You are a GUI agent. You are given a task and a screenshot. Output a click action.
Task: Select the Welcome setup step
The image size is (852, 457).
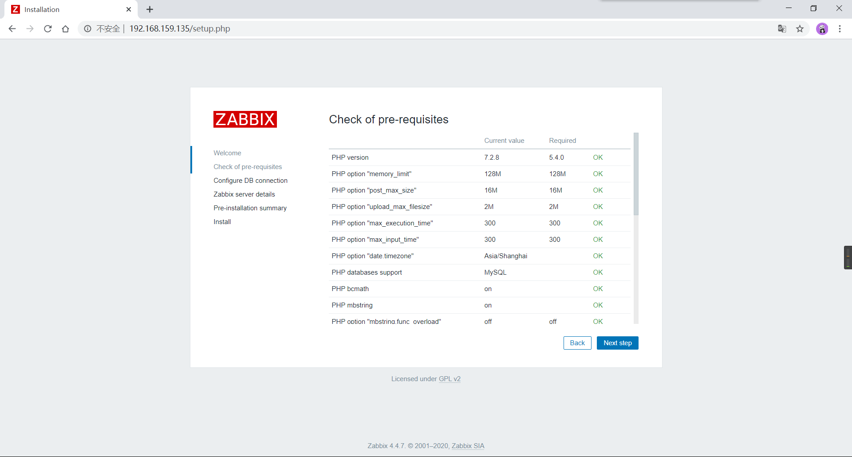coord(227,153)
